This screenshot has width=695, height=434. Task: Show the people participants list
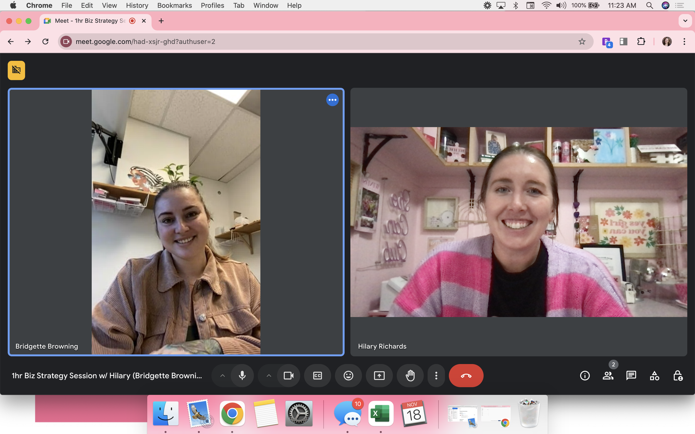click(x=608, y=375)
